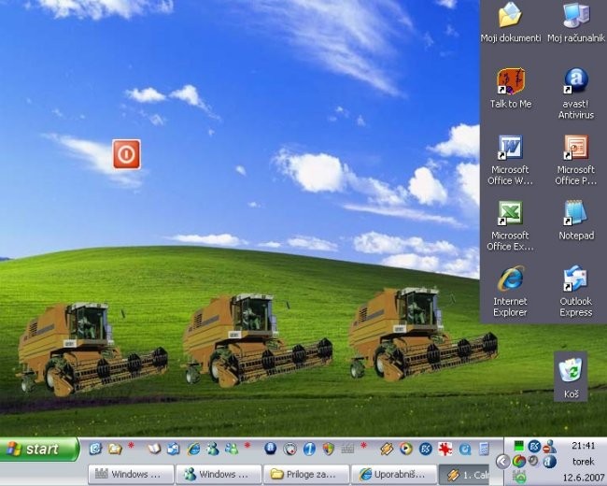Expand hidden system tray icons arrow
Screen dimensions: 607x486
(502, 461)
